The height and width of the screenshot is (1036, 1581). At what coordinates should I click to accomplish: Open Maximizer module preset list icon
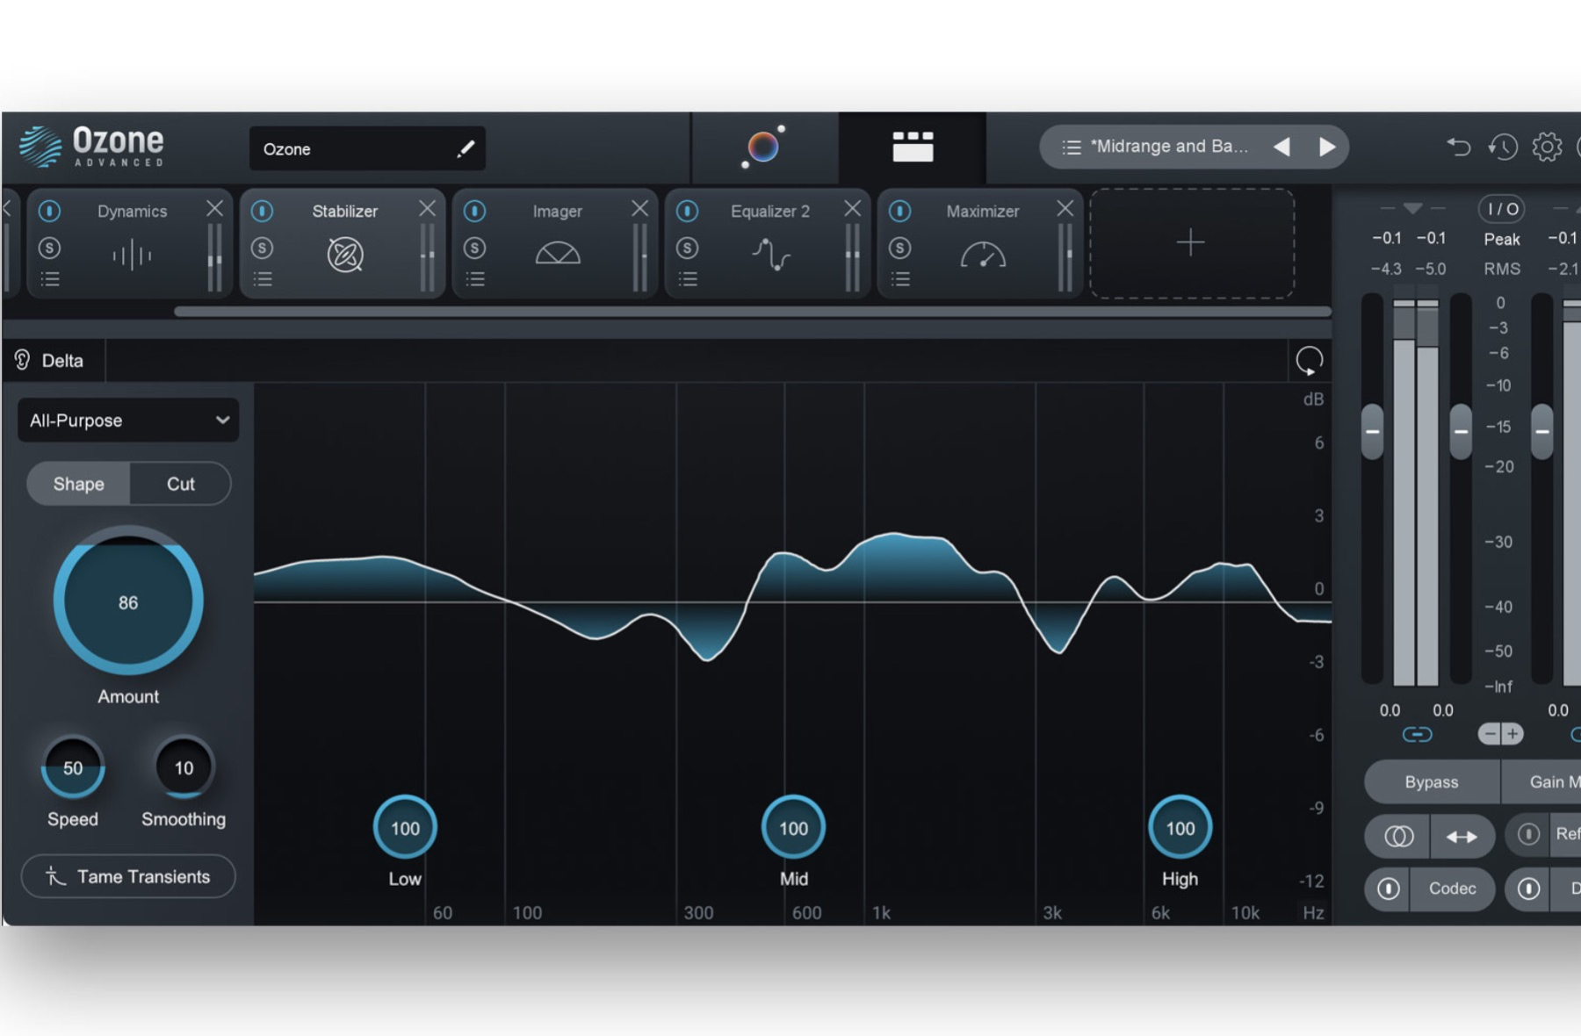tap(900, 279)
